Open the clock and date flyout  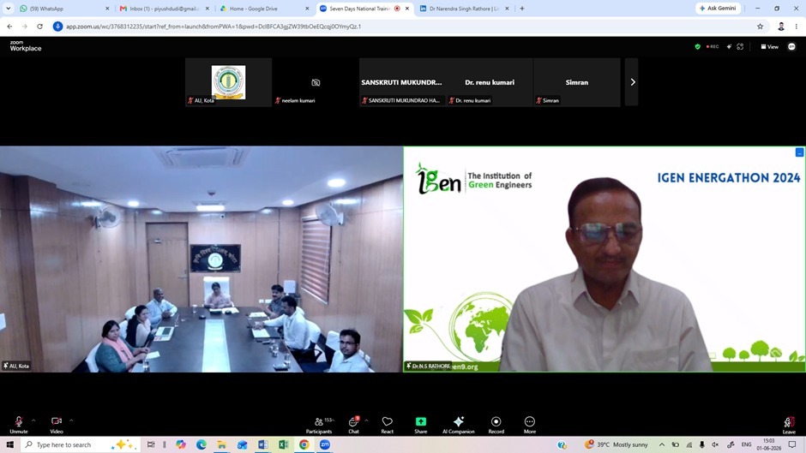pos(768,444)
